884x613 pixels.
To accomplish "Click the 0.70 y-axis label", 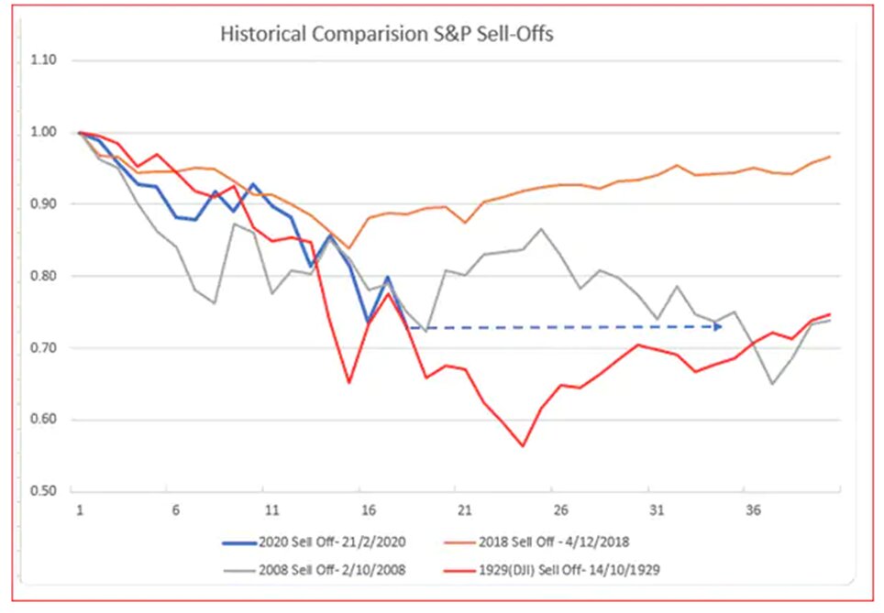I will (x=43, y=347).
